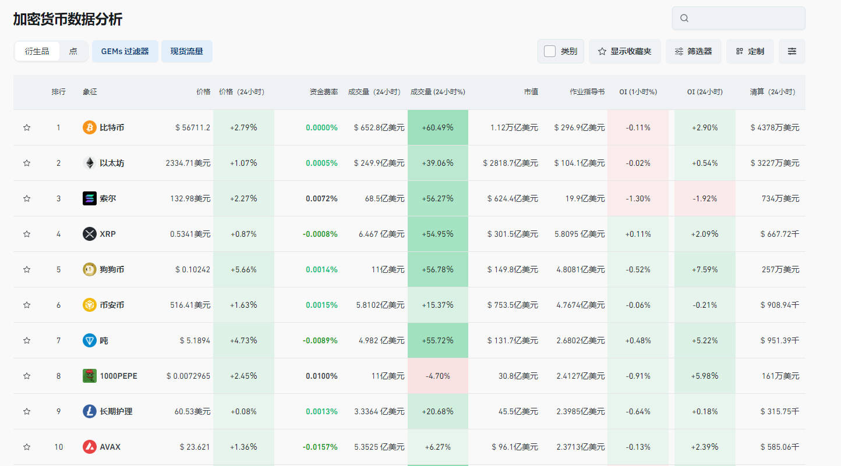Click the Ethereum logo icon

(89, 163)
